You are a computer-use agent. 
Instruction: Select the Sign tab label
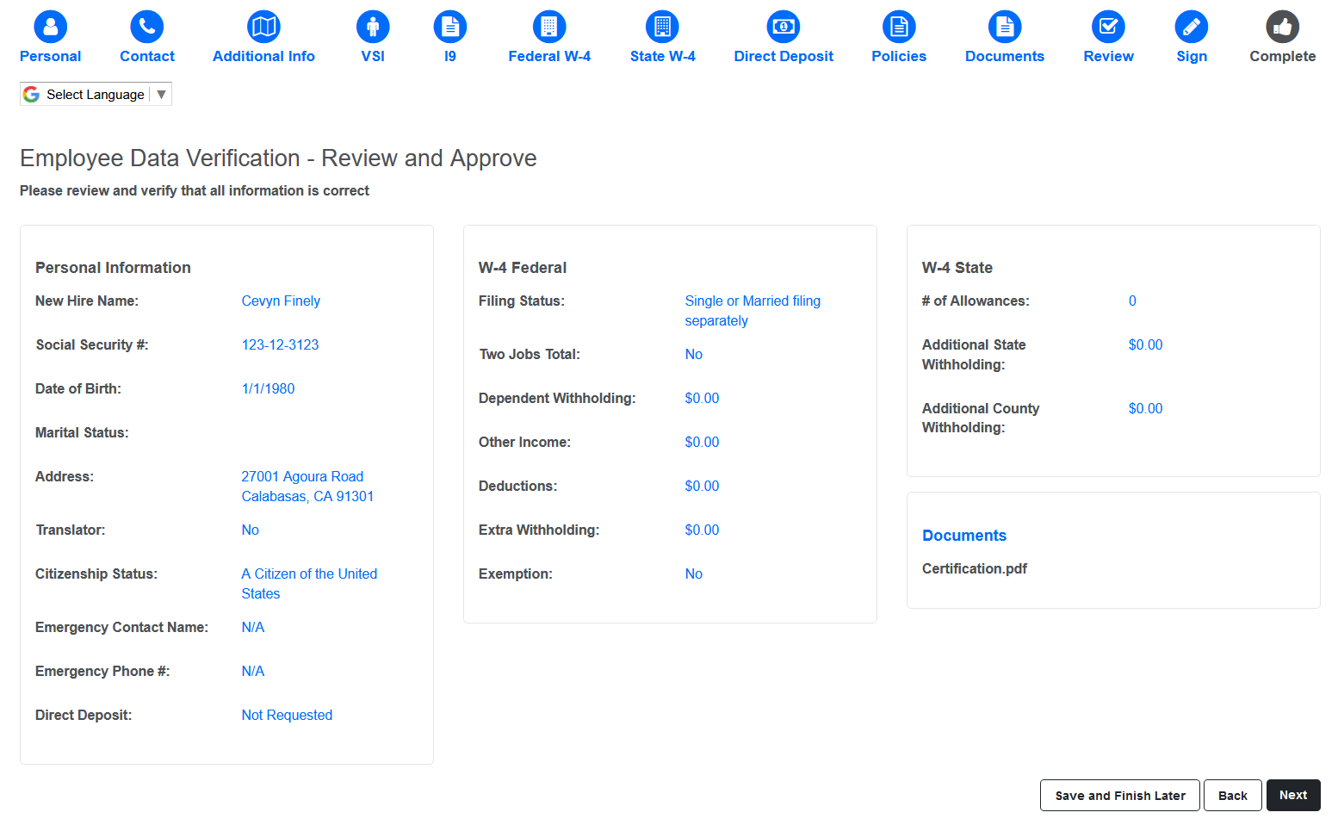1192,56
